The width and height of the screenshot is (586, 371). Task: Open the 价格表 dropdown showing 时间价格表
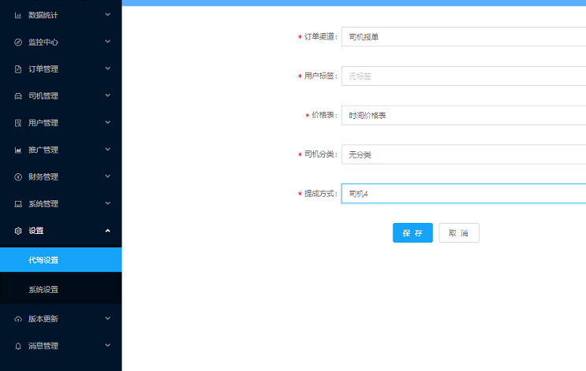coord(463,116)
